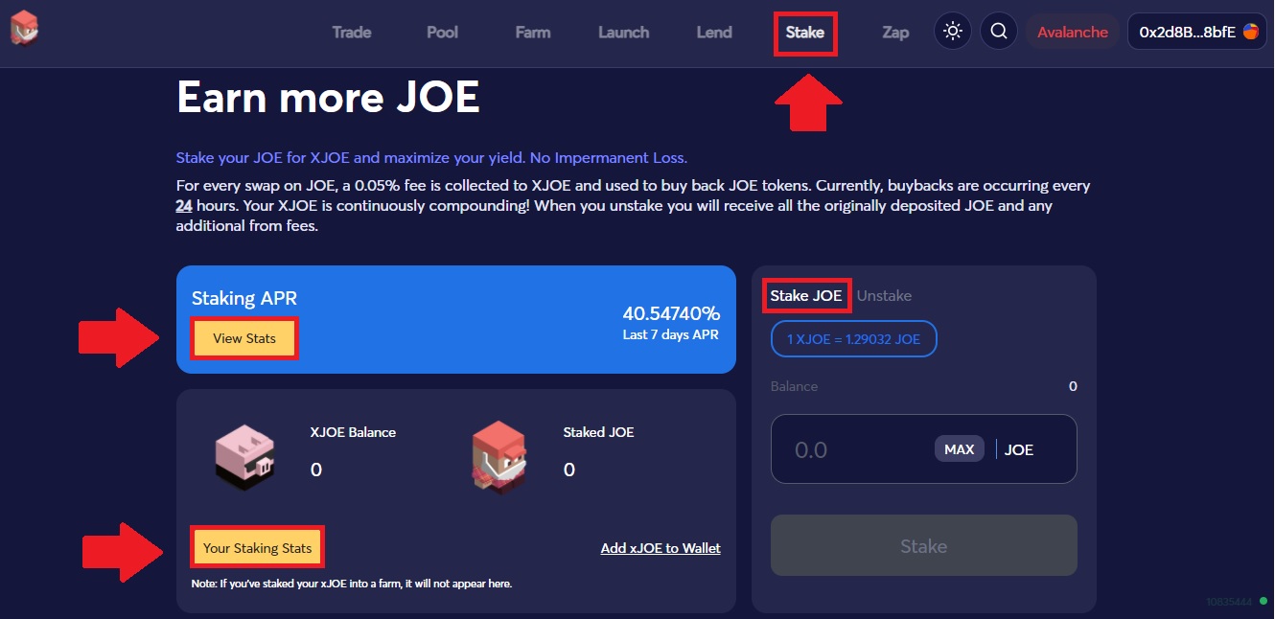
Task: Click the large Stake submit button
Action: pos(924,546)
